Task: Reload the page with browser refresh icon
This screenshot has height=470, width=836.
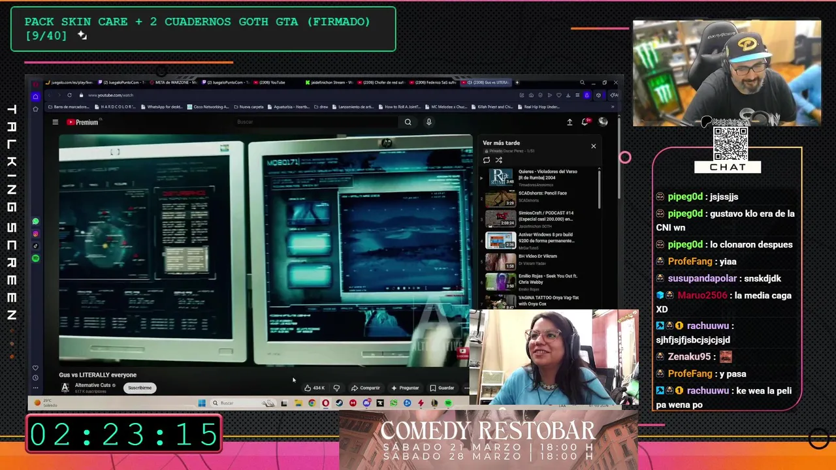Action: 69,95
